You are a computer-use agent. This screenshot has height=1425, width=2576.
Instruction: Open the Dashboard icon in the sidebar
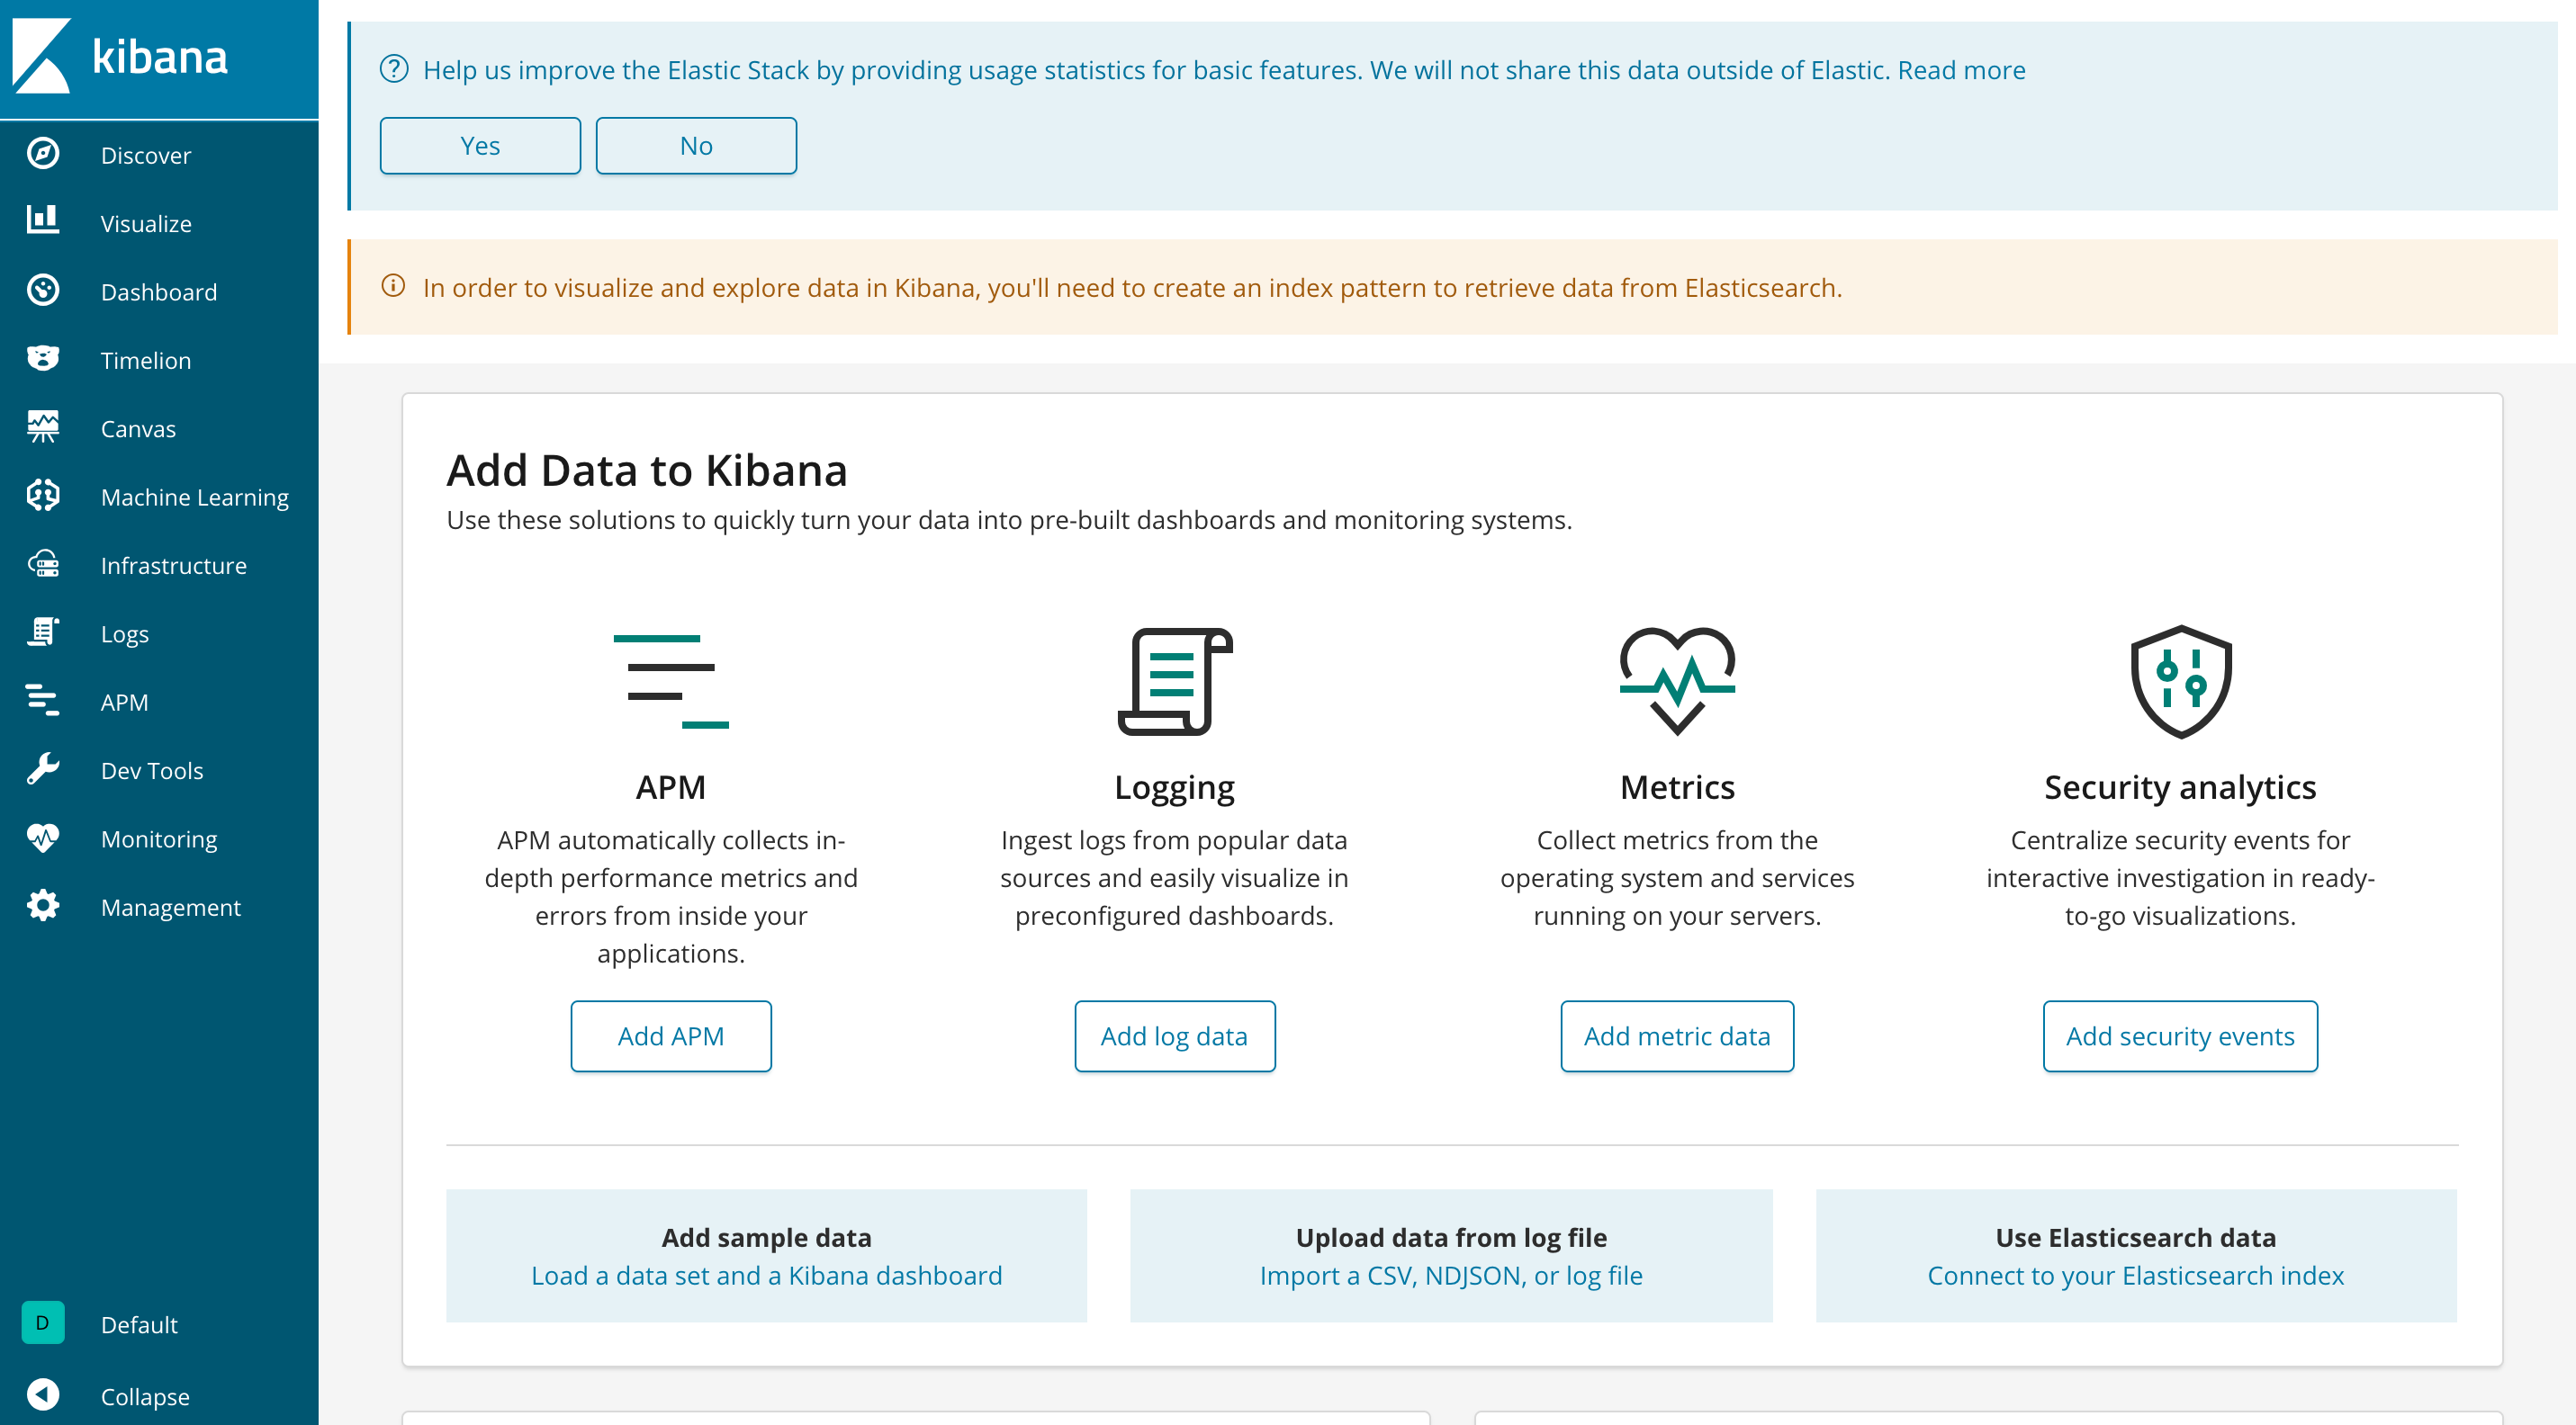tap(43, 291)
